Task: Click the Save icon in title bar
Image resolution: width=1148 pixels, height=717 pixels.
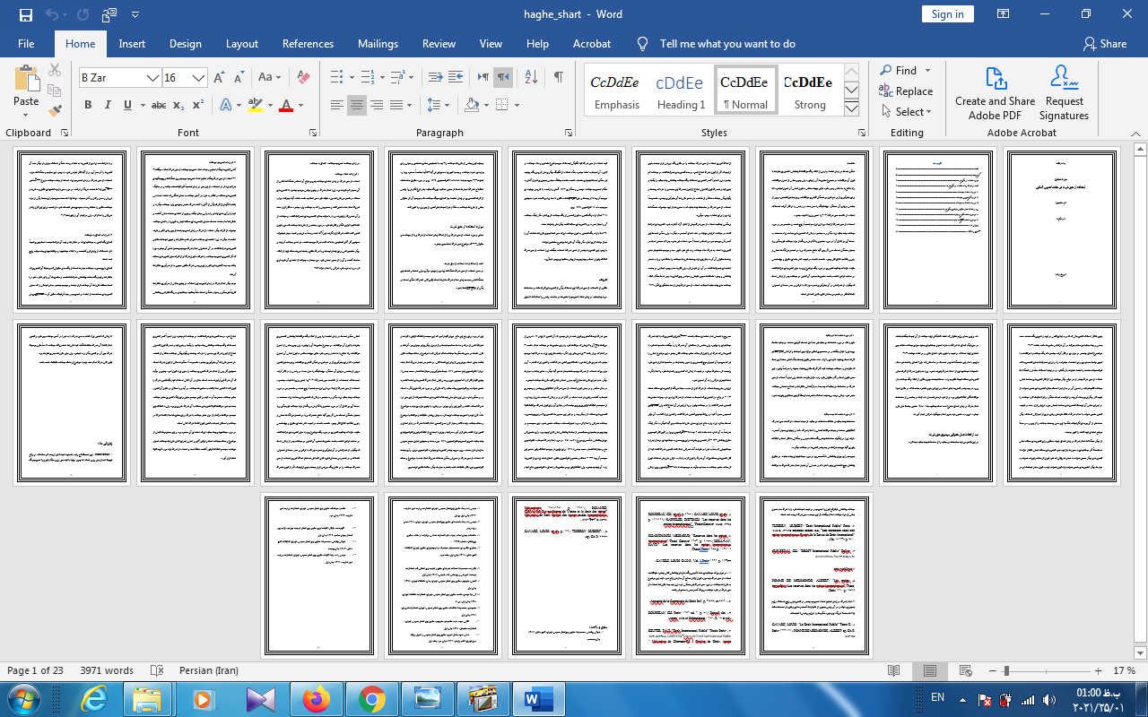Action: pyautogui.click(x=25, y=14)
